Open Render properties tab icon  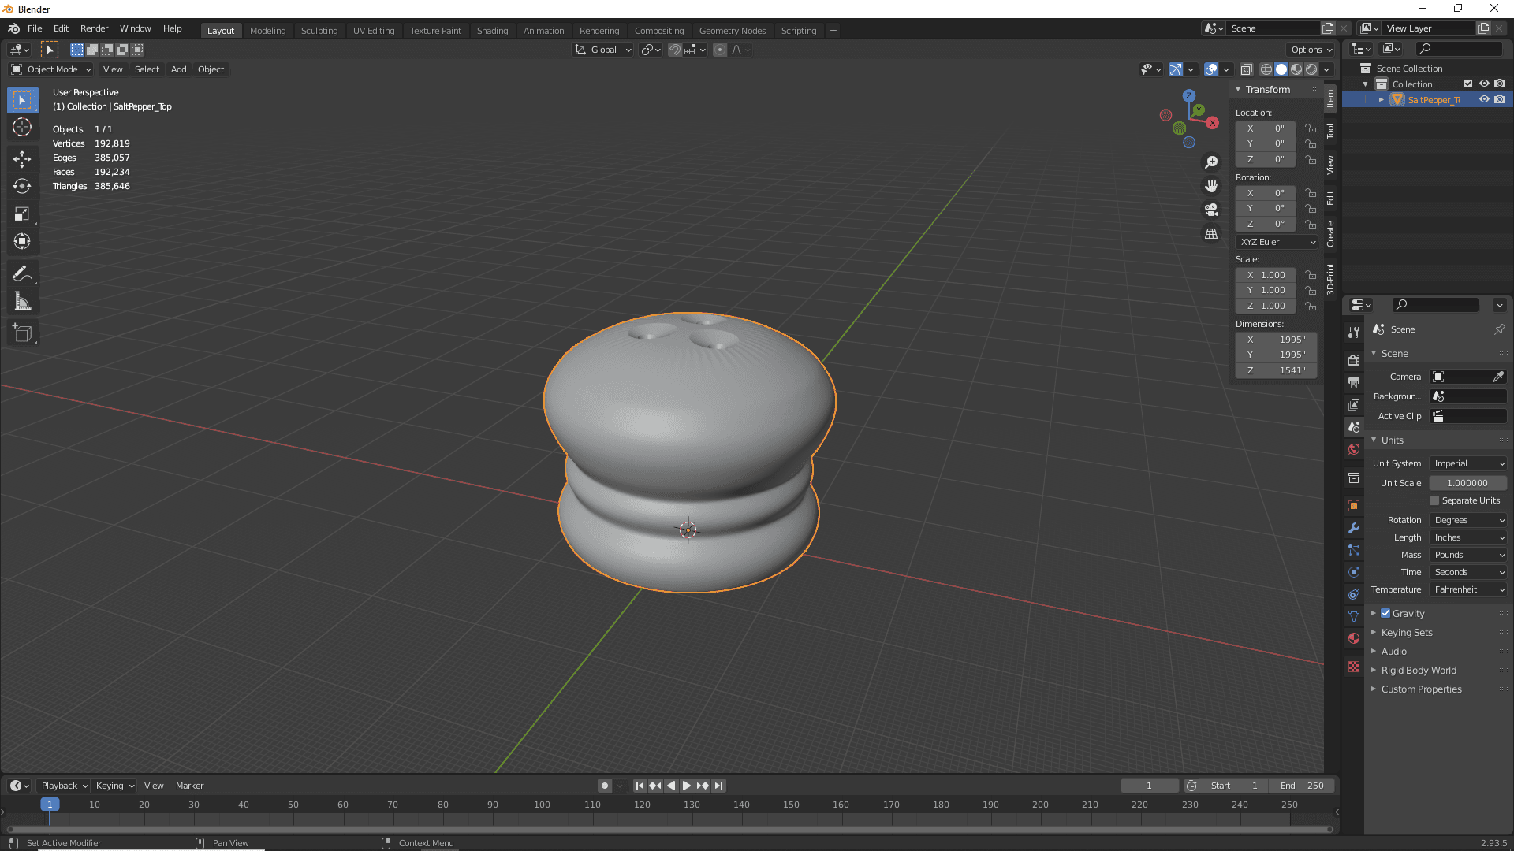pyautogui.click(x=1354, y=360)
